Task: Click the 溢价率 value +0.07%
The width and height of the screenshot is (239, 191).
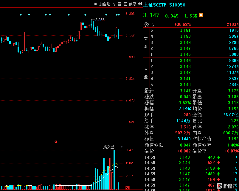Action: pos(232,151)
